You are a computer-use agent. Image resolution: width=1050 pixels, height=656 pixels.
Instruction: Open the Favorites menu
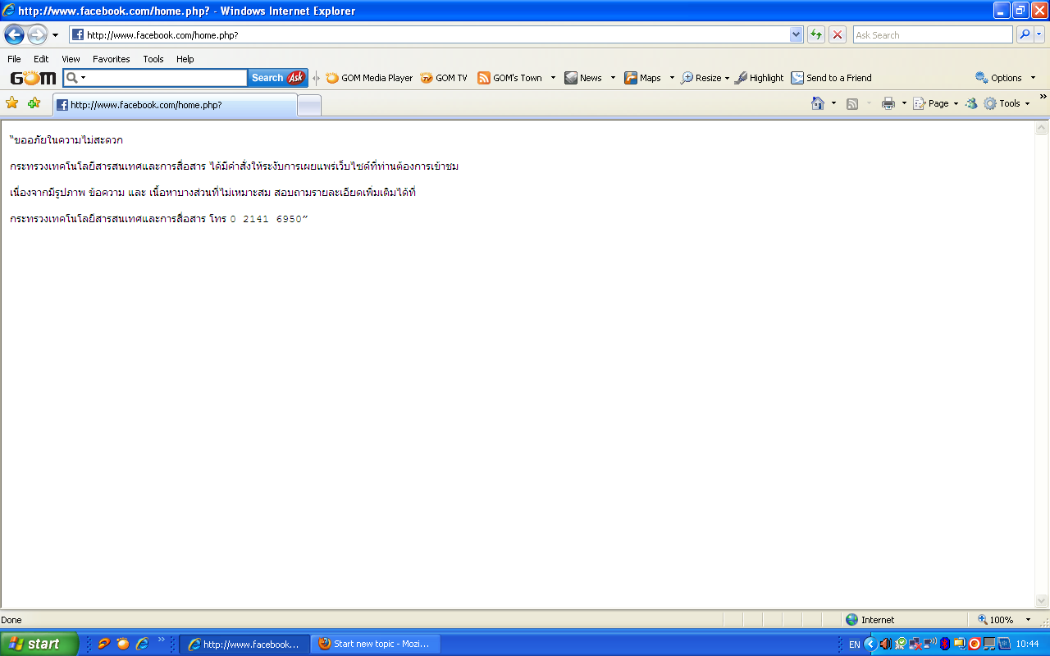pos(111,59)
